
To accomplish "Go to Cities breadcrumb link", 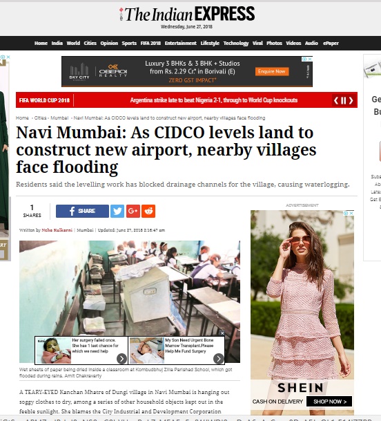I will pos(40,118).
